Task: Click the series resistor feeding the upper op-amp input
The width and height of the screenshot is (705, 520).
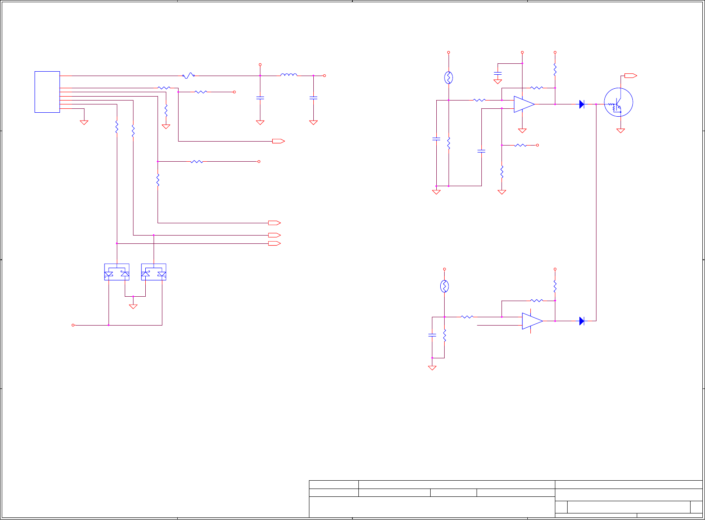Action: pos(480,100)
